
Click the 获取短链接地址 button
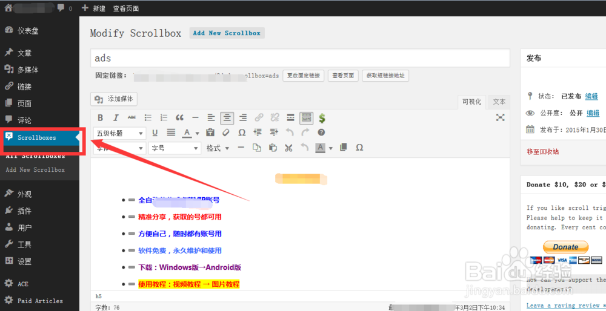(x=385, y=76)
